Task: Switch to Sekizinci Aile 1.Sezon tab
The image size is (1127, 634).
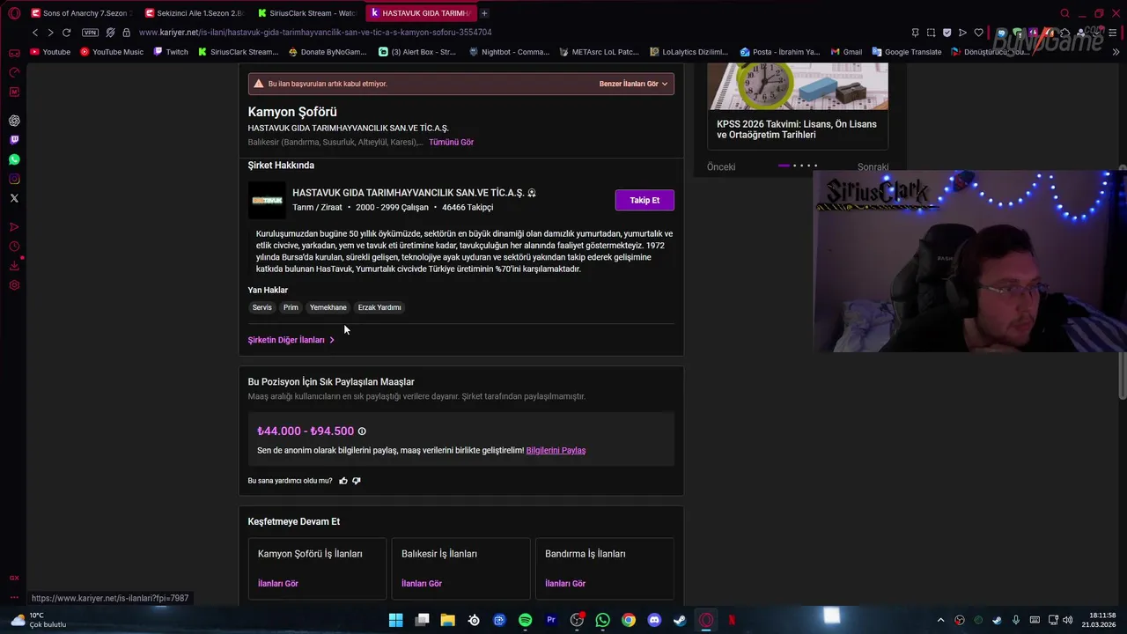Action: [x=194, y=13]
